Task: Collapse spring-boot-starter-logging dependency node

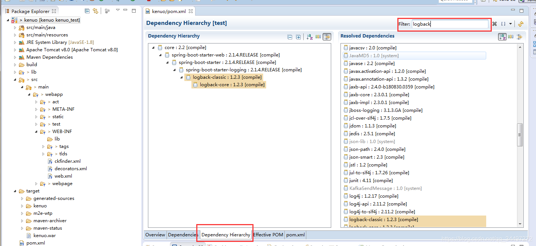Action: click(x=174, y=70)
